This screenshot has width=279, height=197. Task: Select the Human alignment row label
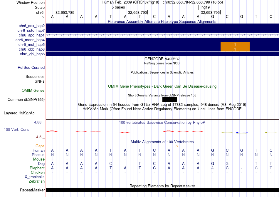point(38,151)
